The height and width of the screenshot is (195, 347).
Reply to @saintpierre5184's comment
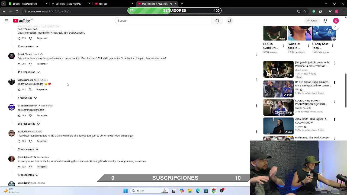click(42, 167)
